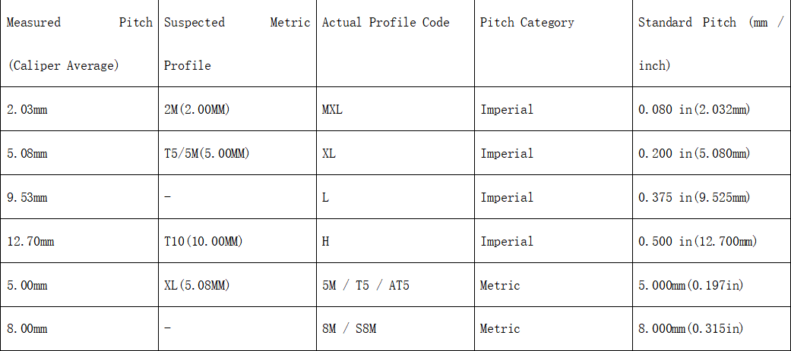Select the XL(5.08MM) suspected profile cell
This screenshot has width=791, height=351.
pyautogui.click(x=237, y=284)
